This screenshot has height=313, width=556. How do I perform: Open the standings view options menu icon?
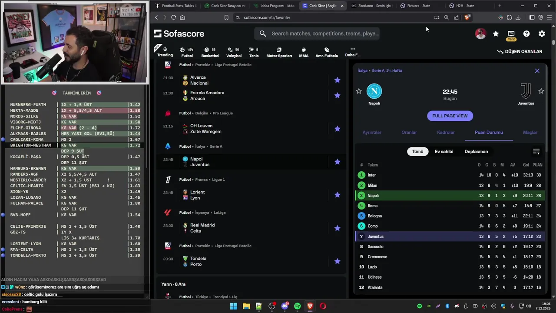[x=536, y=151]
